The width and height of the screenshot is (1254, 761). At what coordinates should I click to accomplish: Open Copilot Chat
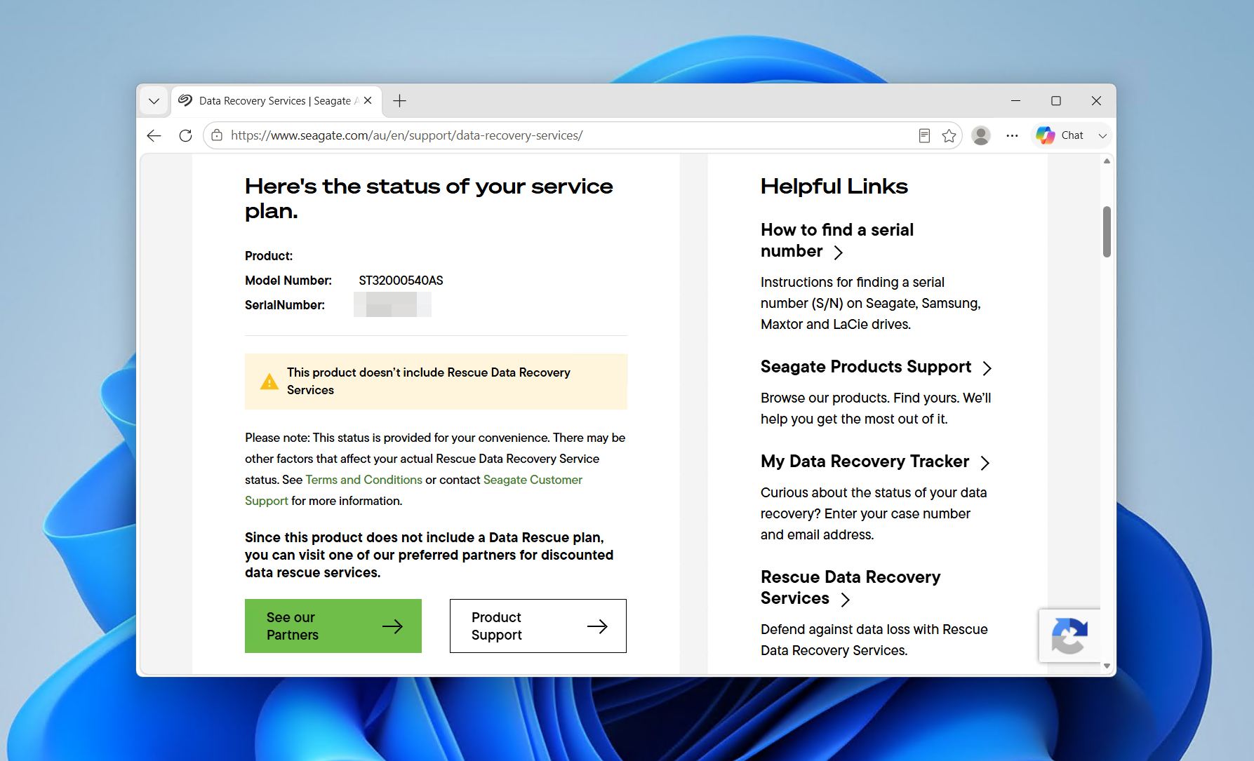[x=1060, y=135]
